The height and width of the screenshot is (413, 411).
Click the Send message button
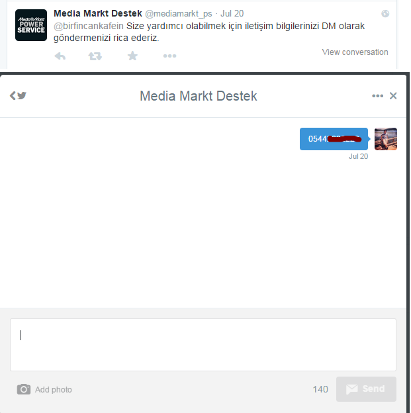point(366,389)
